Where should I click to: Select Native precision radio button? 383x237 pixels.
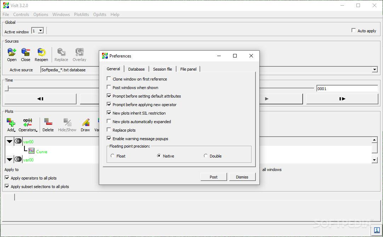coord(159,156)
